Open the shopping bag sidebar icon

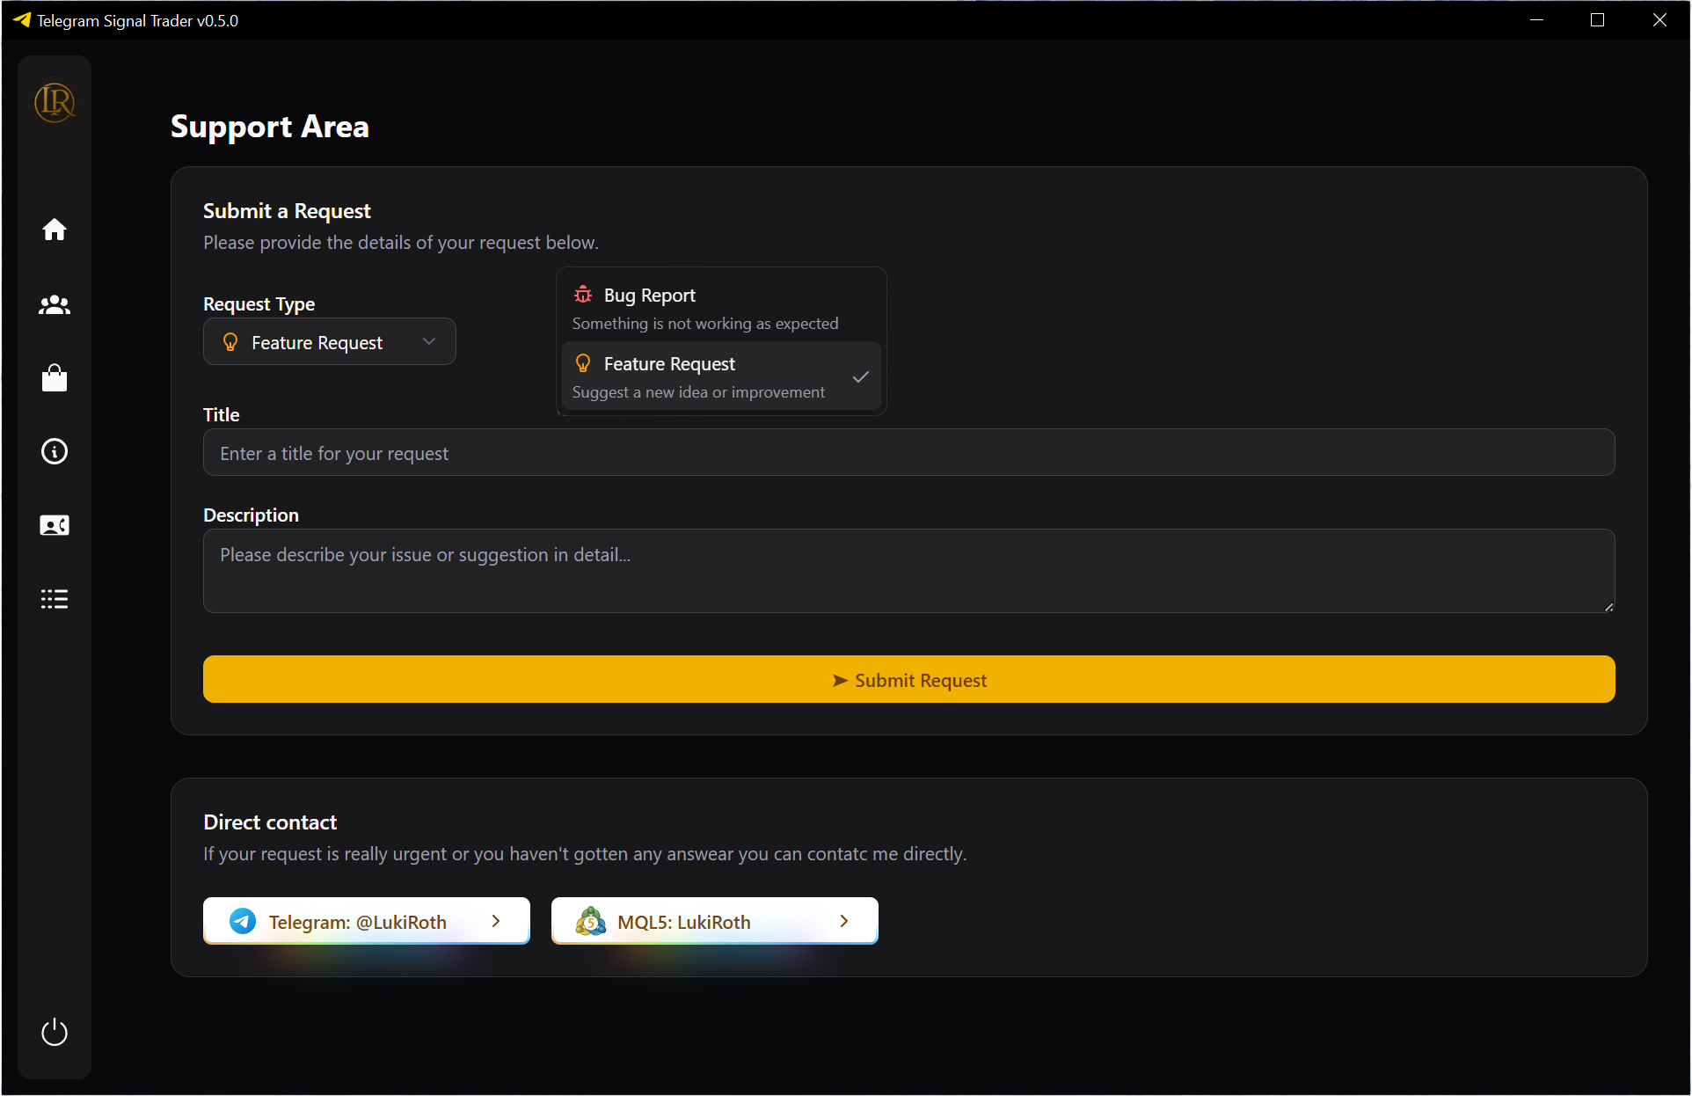point(55,378)
